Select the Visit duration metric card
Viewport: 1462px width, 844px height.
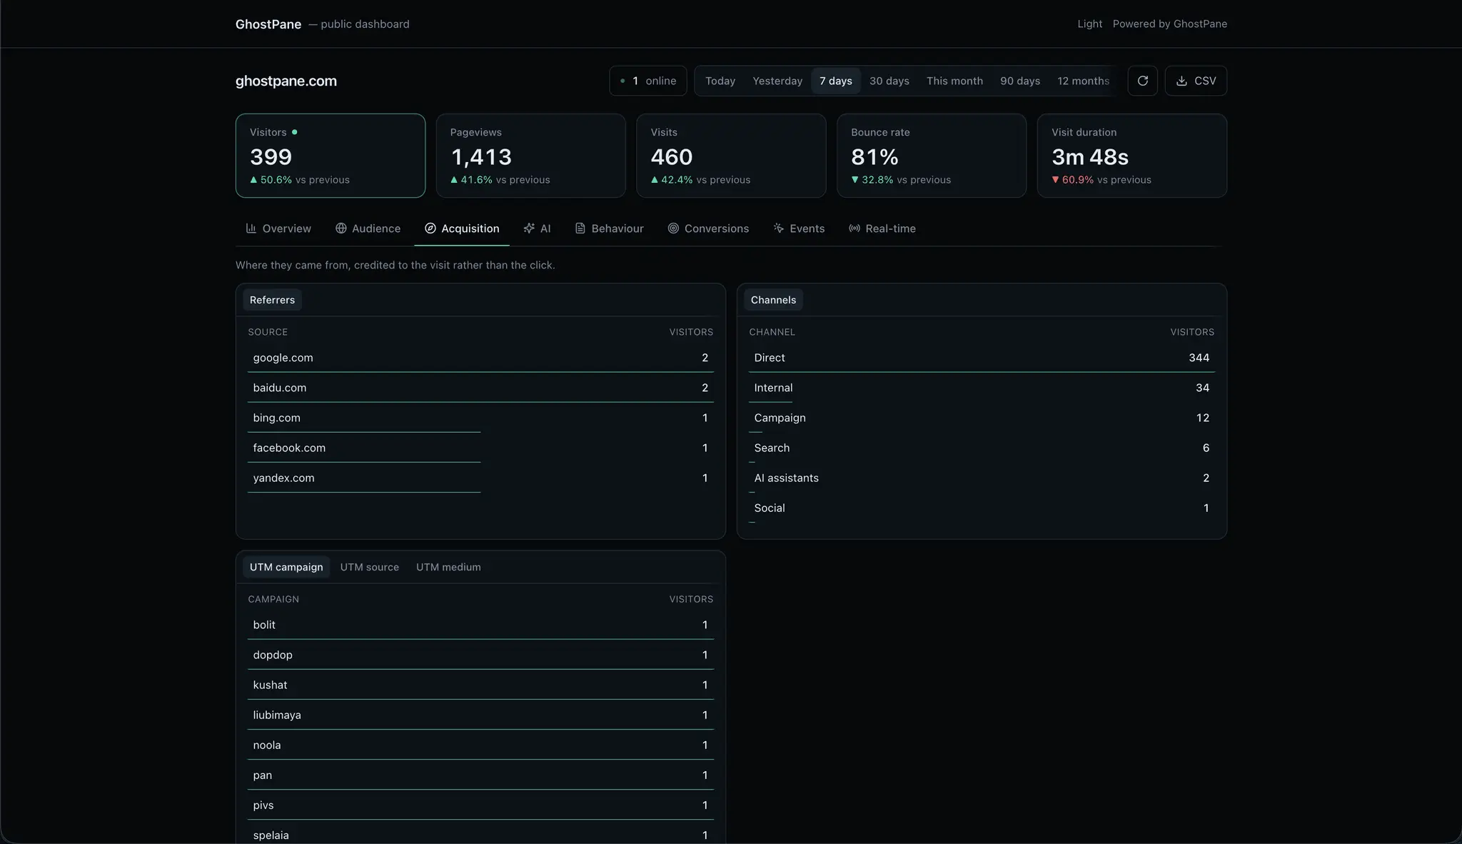pyautogui.click(x=1132, y=156)
